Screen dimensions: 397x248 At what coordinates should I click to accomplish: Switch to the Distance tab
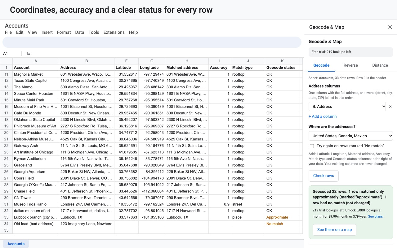(x=380, y=65)
